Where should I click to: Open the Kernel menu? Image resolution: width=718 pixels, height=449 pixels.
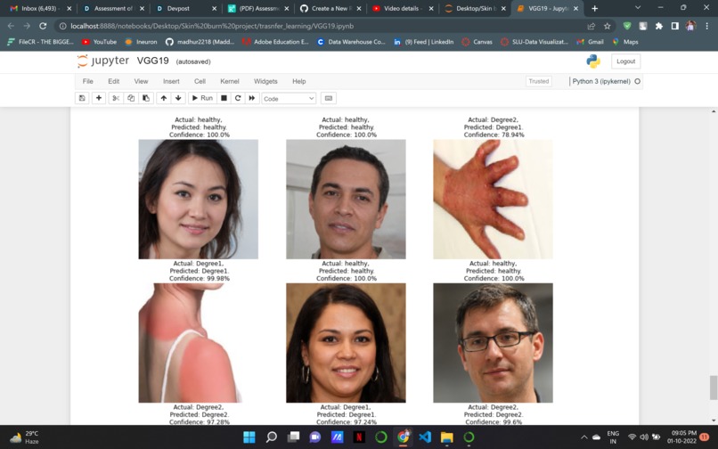[230, 81]
